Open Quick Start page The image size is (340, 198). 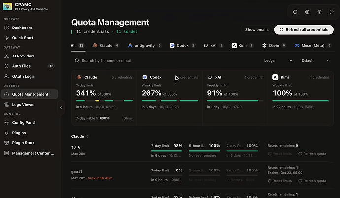pyautogui.click(x=29, y=38)
